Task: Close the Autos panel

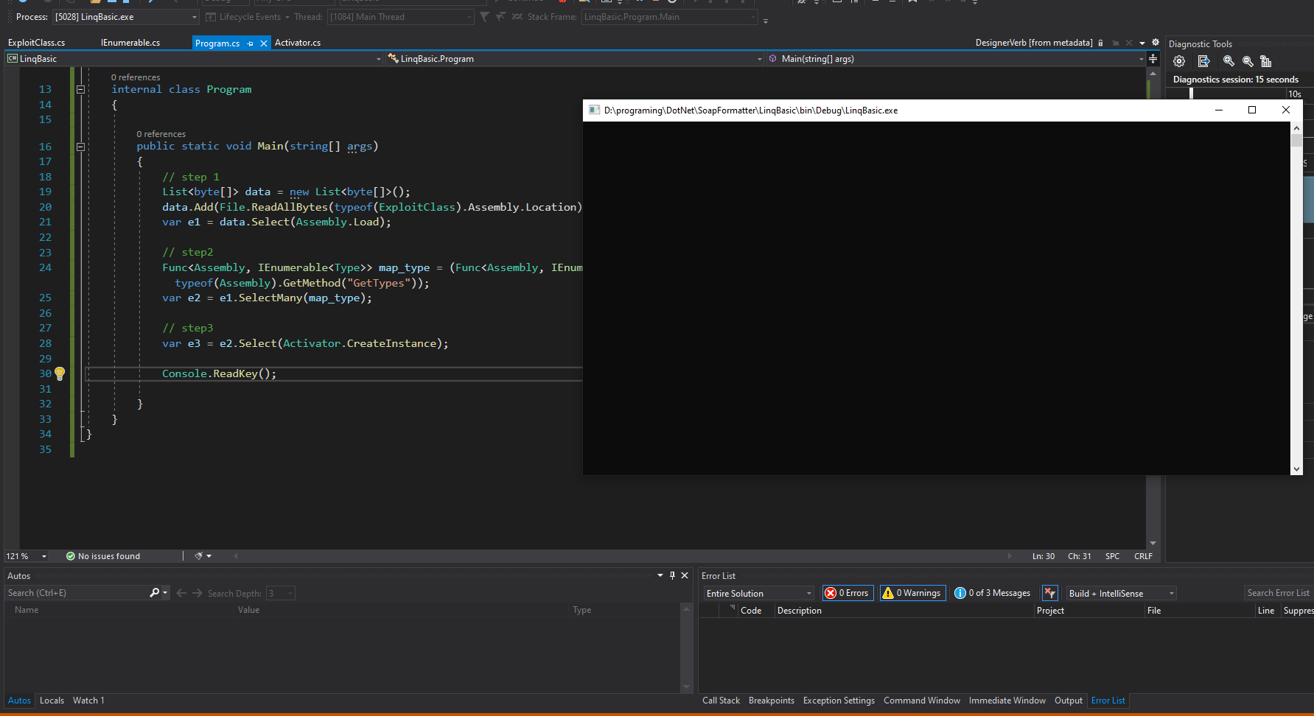Action: (x=685, y=575)
